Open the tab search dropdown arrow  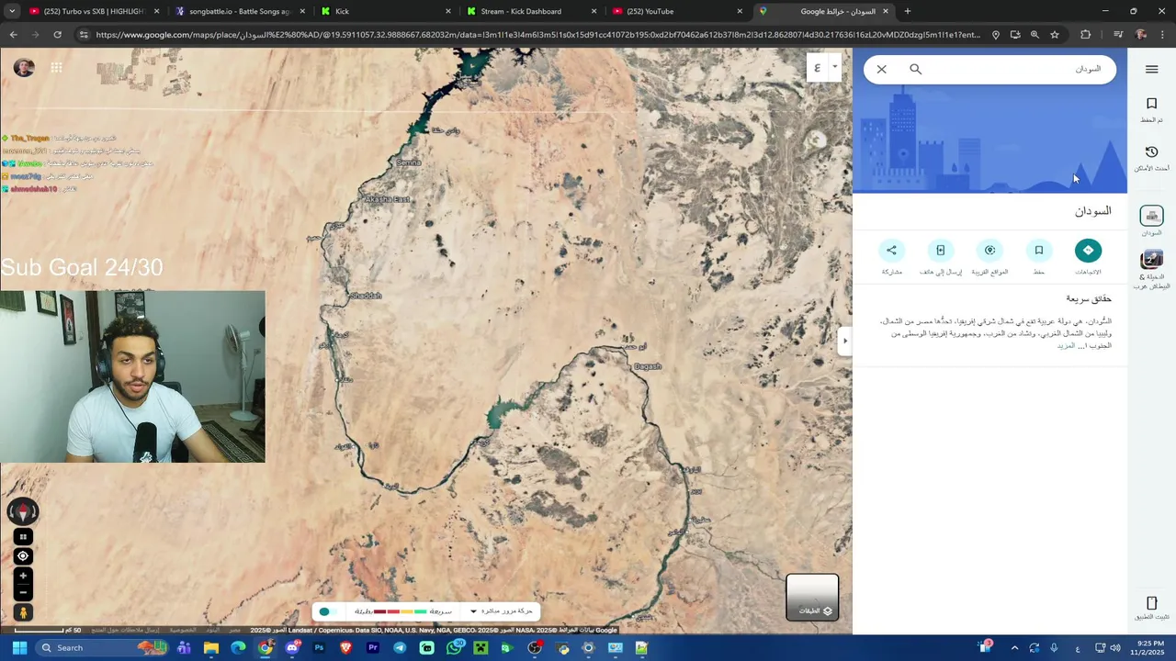point(12,11)
